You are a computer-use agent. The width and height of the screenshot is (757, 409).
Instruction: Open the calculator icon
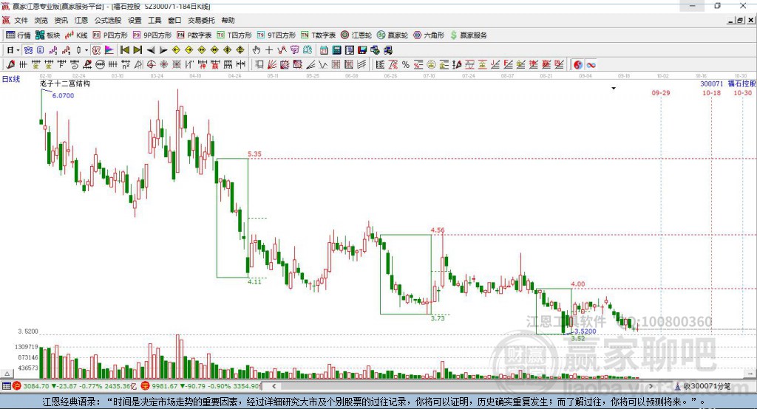(336, 50)
